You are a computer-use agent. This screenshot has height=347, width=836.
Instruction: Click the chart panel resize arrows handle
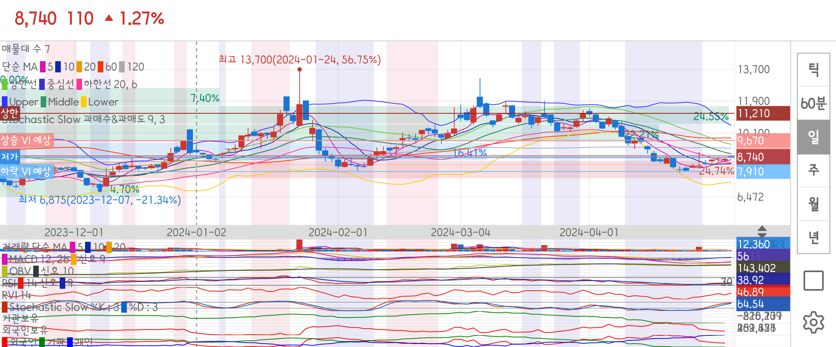point(762,232)
